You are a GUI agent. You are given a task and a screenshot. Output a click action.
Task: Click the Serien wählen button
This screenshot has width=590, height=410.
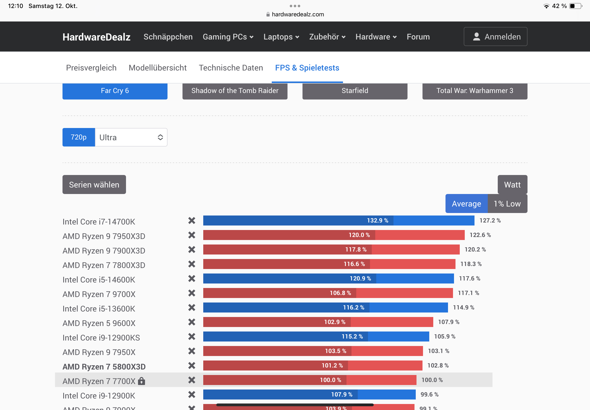tap(94, 185)
